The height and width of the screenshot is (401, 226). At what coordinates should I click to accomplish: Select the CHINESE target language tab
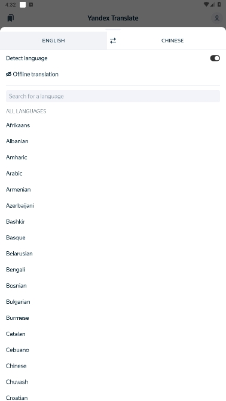[x=172, y=41]
